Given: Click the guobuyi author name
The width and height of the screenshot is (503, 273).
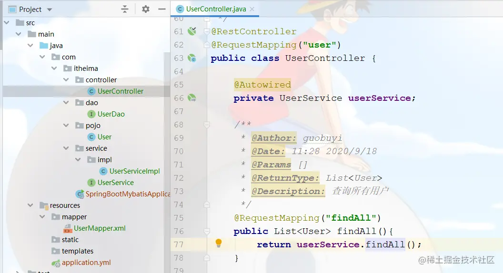Looking at the screenshot, I should (x=322, y=138).
